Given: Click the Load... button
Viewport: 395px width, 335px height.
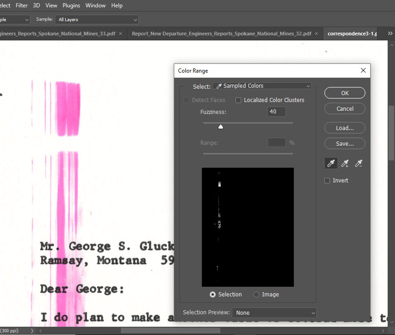Looking at the screenshot, I should 344,128.
